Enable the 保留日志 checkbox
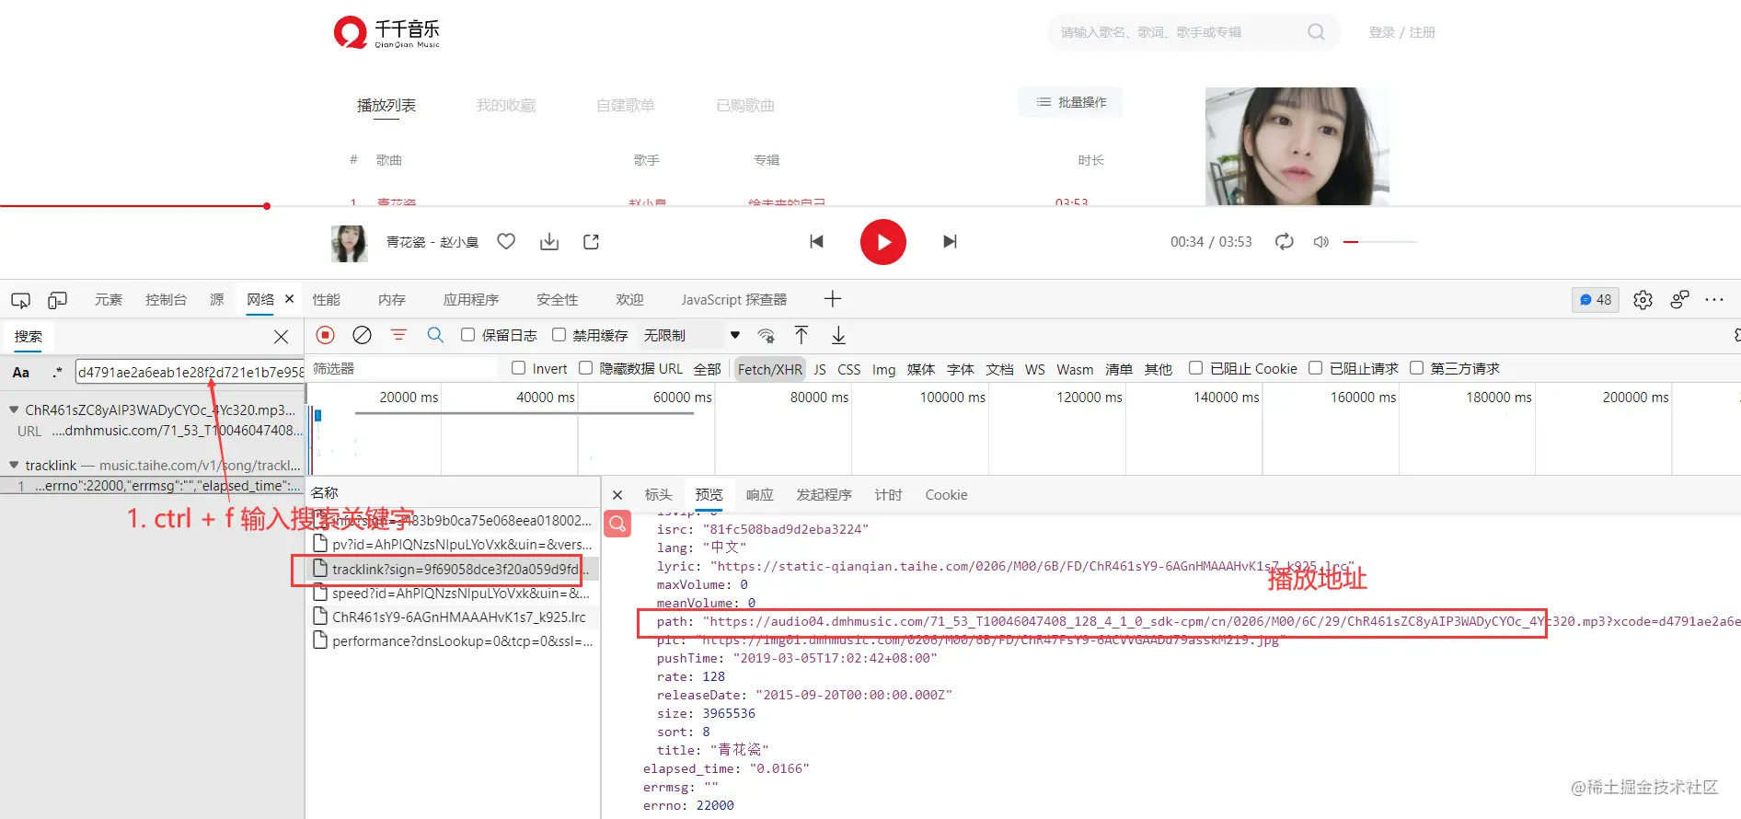This screenshot has height=819, width=1741. [x=467, y=335]
